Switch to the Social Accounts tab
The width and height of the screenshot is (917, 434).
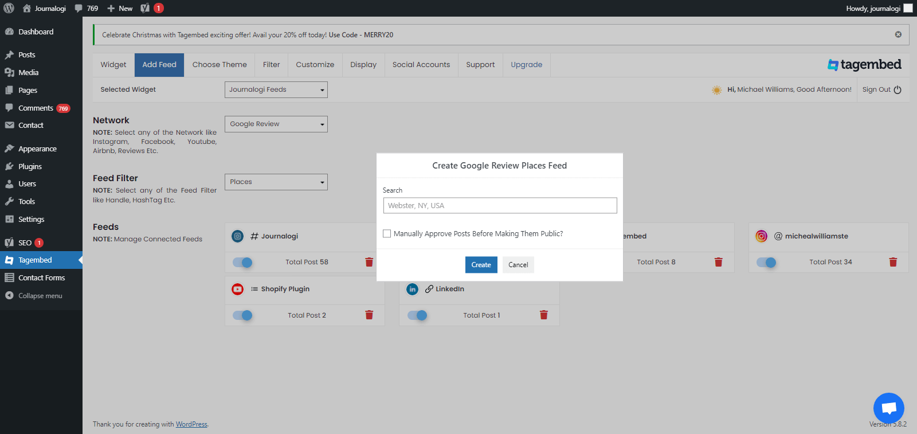[x=421, y=65]
